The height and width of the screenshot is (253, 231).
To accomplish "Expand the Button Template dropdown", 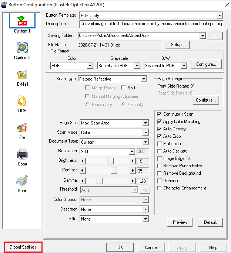I will tap(220, 16).
